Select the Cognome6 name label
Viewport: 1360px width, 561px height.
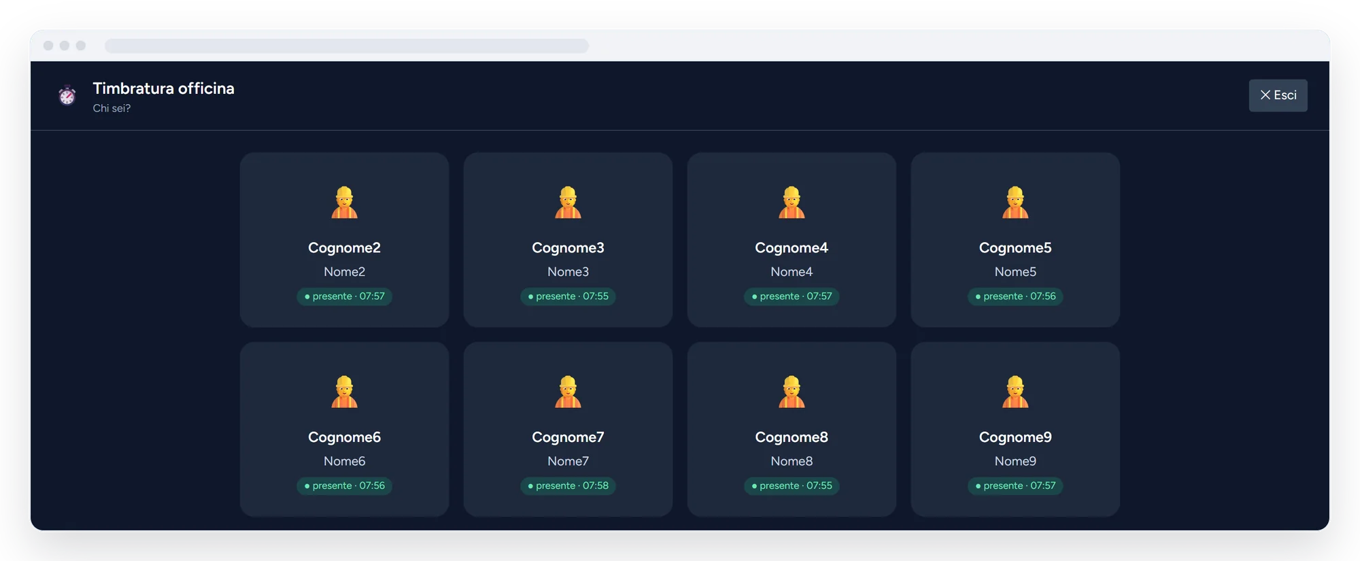point(344,437)
